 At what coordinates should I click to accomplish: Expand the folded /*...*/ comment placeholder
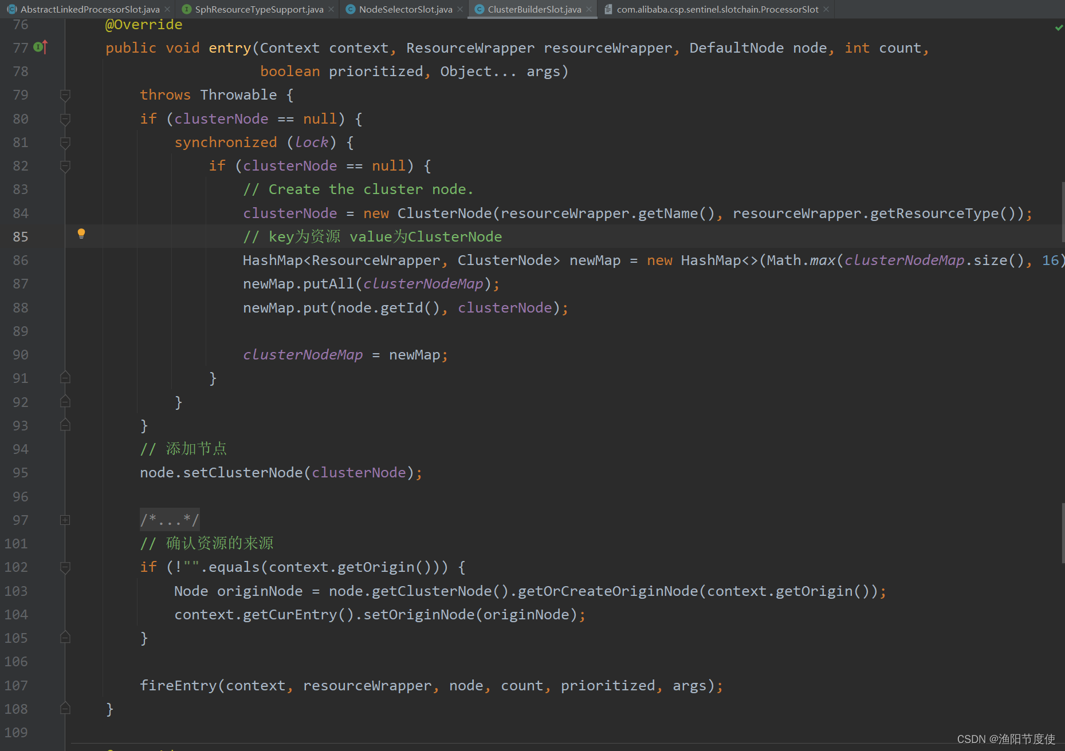[x=170, y=520]
